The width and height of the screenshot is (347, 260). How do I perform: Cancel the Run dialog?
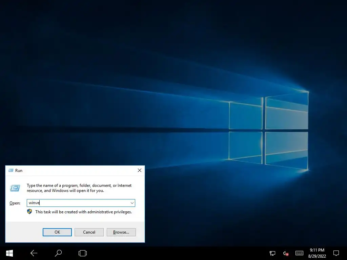(x=89, y=232)
